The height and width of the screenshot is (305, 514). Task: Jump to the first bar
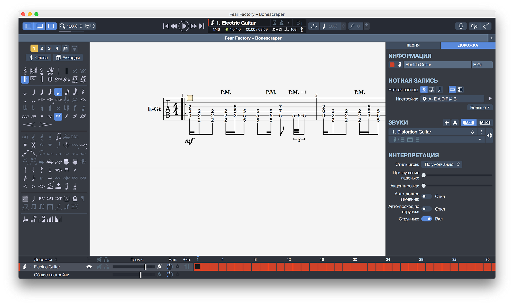pyautogui.click(x=166, y=26)
